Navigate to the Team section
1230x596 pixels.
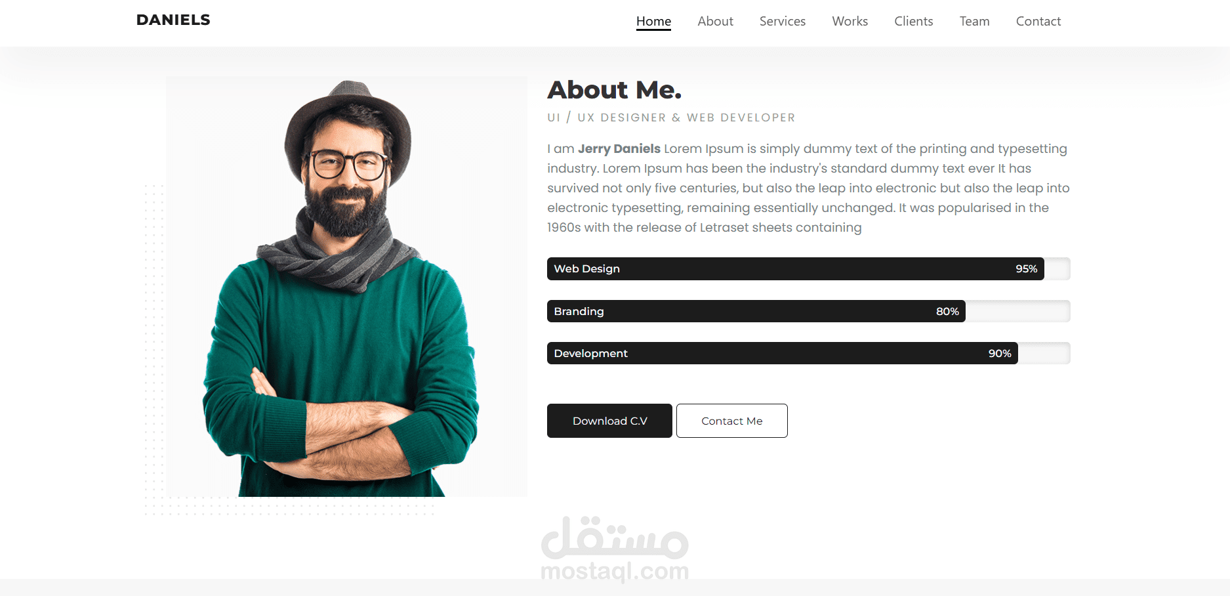click(974, 21)
